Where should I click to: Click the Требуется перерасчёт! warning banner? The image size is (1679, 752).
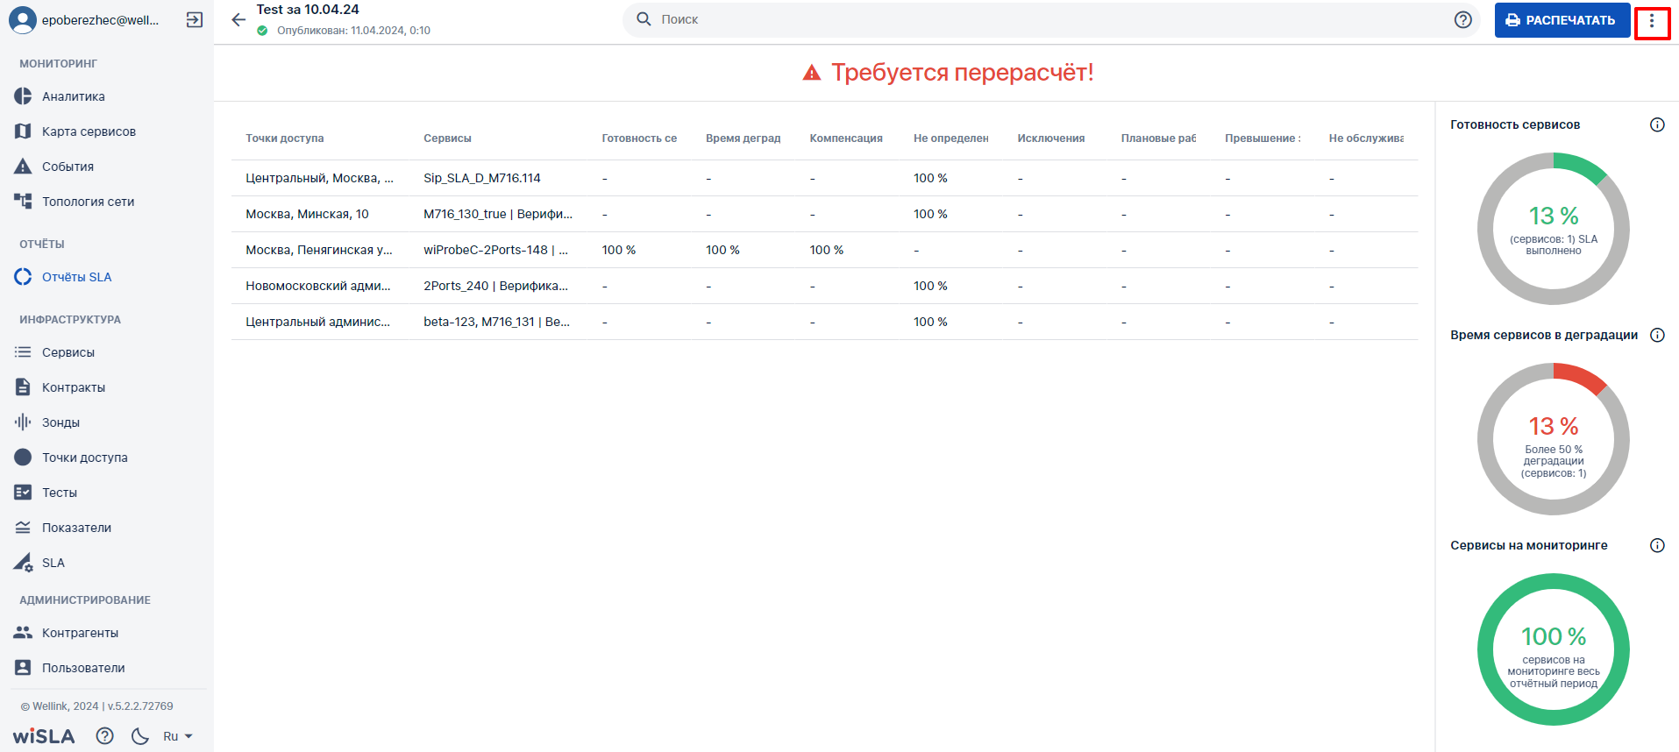pyautogui.click(x=948, y=73)
